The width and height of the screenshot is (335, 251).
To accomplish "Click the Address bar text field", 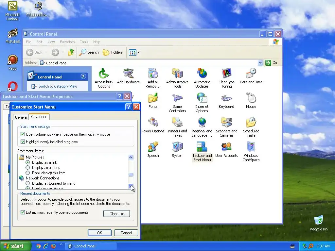I will click(x=149, y=63).
